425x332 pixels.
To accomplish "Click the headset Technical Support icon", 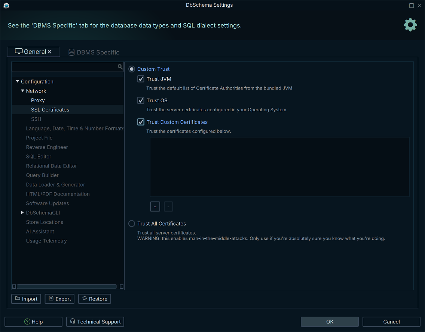I will pos(72,321).
